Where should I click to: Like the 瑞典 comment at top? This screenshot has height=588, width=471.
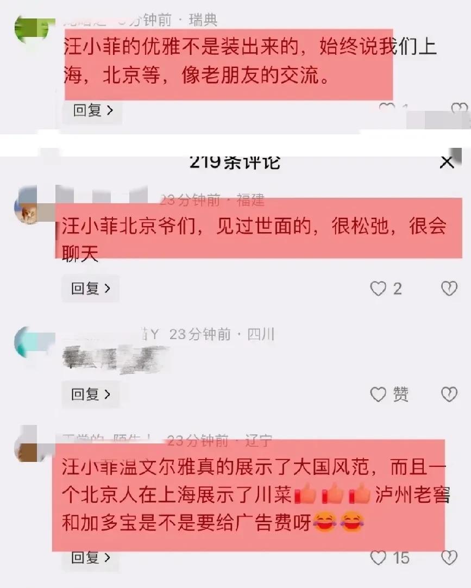[387, 108]
